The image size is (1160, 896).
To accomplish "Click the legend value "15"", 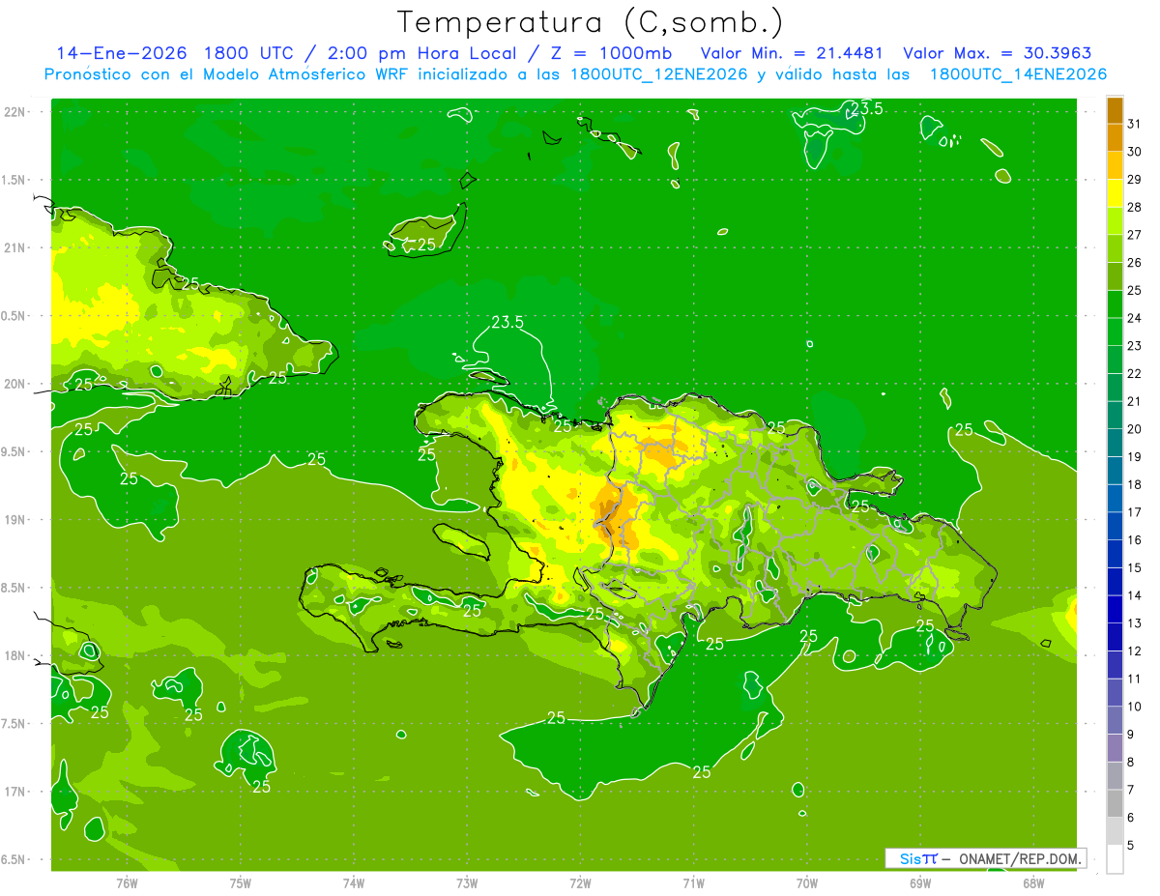I will (1135, 568).
